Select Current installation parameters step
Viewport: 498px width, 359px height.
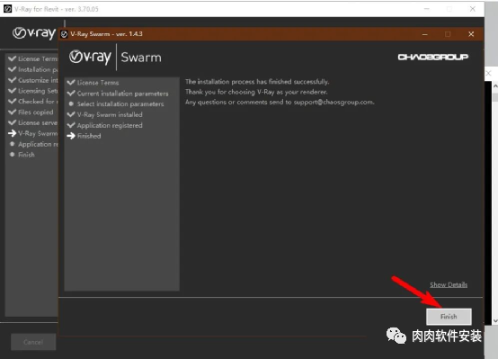click(x=122, y=94)
